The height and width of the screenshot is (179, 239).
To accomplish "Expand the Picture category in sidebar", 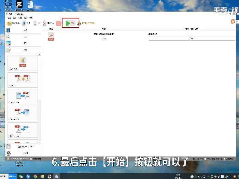I will click(23, 43).
